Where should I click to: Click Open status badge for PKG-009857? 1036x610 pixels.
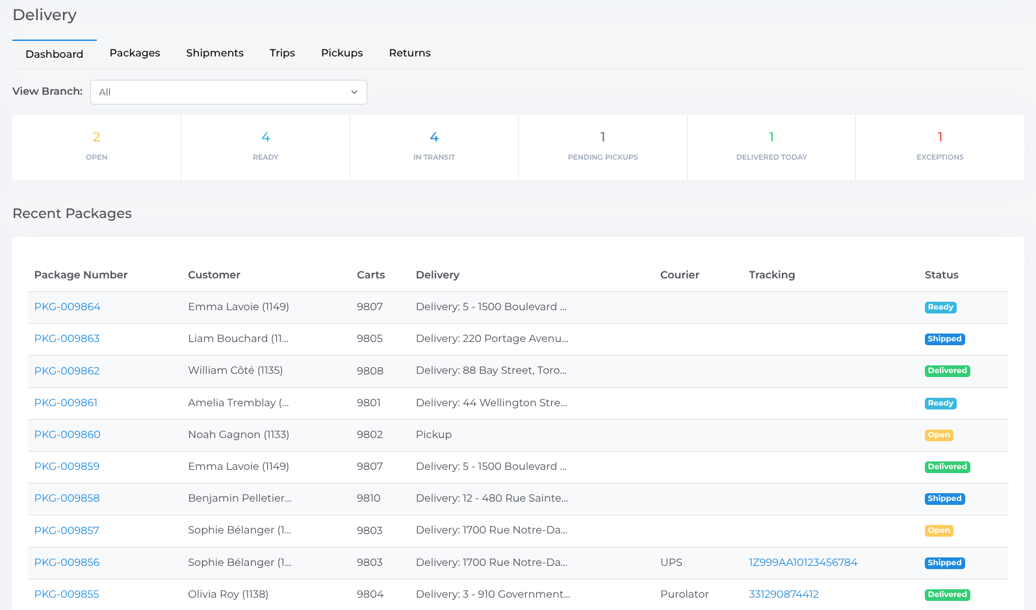coord(939,531)
